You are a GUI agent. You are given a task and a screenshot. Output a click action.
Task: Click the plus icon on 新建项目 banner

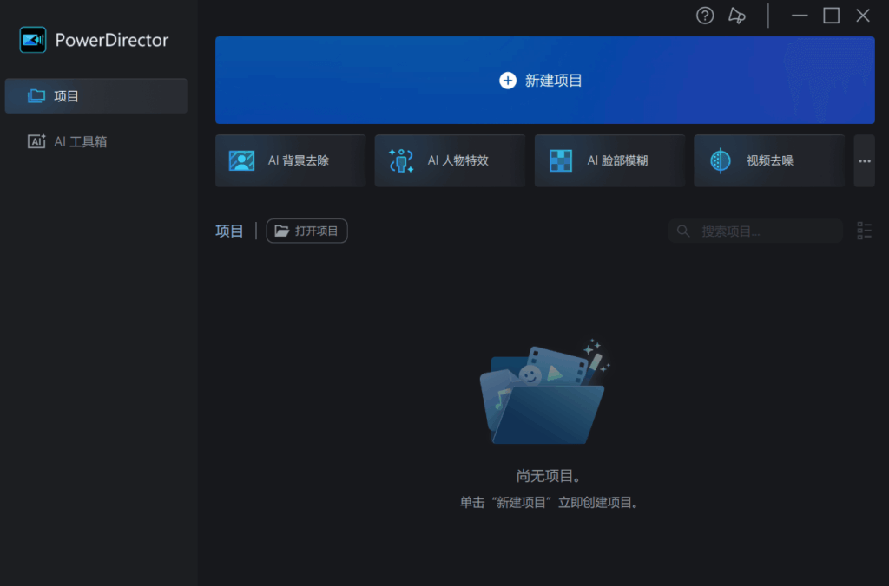tap(508, 80)
